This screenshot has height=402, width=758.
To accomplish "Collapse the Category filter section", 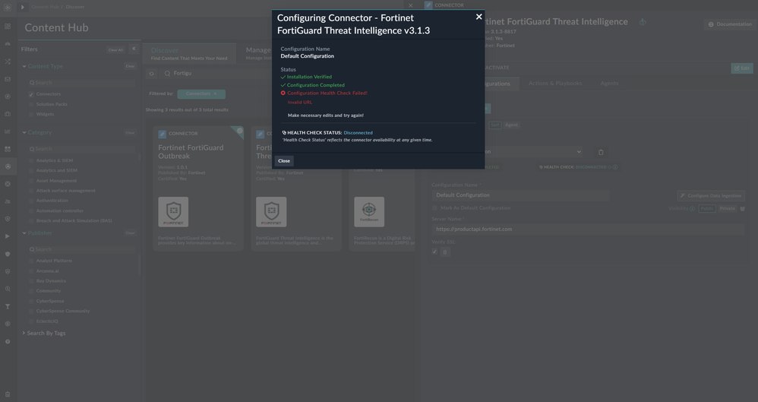I will pyautogui.click(x=24, y=132).
